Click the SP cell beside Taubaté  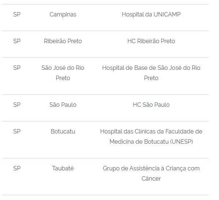click(x=17, y=168)
